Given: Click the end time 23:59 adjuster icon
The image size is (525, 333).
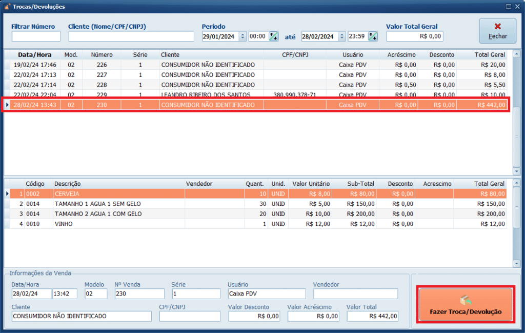Looking at the screenshot, I should 373,36.
